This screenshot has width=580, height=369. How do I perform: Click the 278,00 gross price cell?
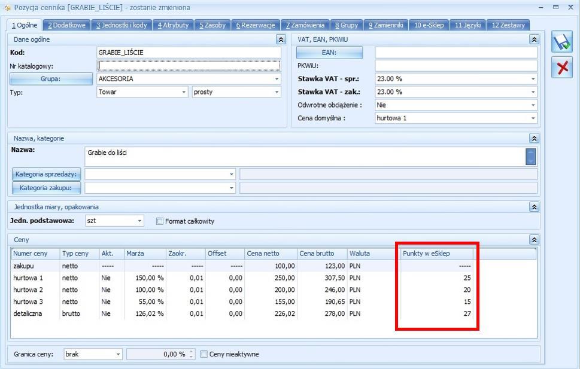click(x=321, y=313)
